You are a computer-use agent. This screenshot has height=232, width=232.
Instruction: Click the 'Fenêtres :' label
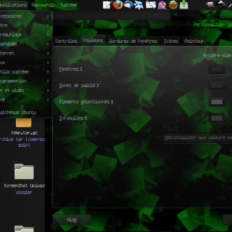pos(70,69)
